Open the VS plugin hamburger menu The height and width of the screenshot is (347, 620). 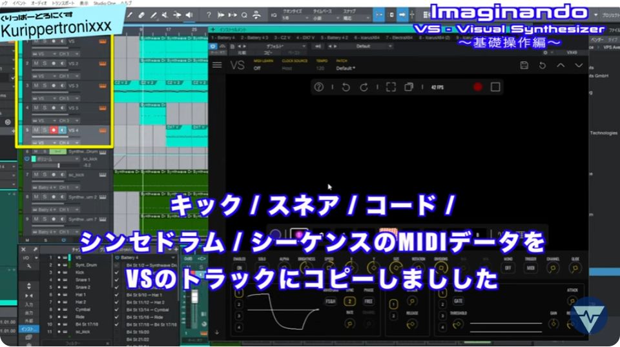tap(217, 64)
